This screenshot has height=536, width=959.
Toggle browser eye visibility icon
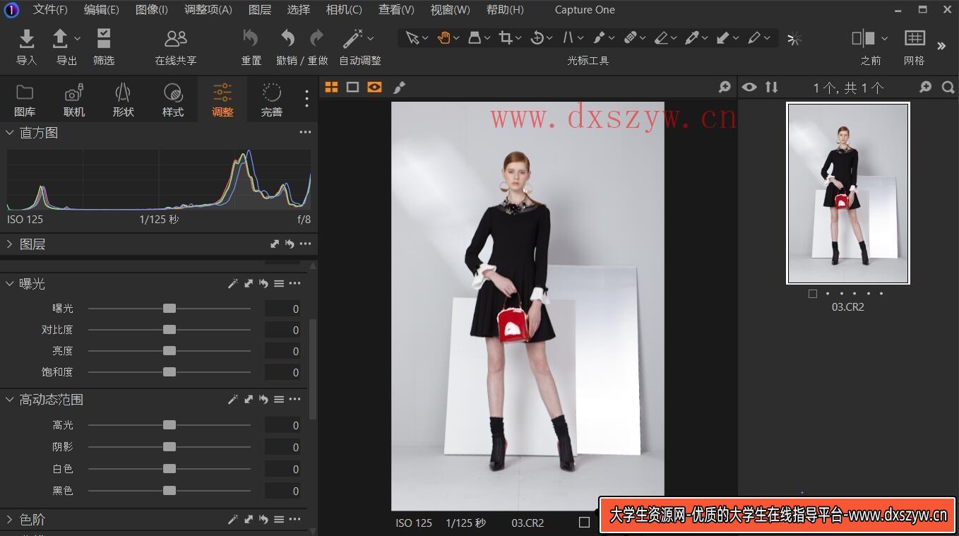749,87
